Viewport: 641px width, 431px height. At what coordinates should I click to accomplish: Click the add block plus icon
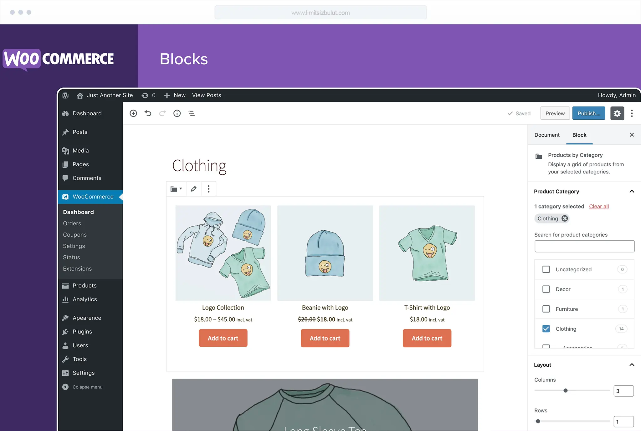(x=133, y=113)
